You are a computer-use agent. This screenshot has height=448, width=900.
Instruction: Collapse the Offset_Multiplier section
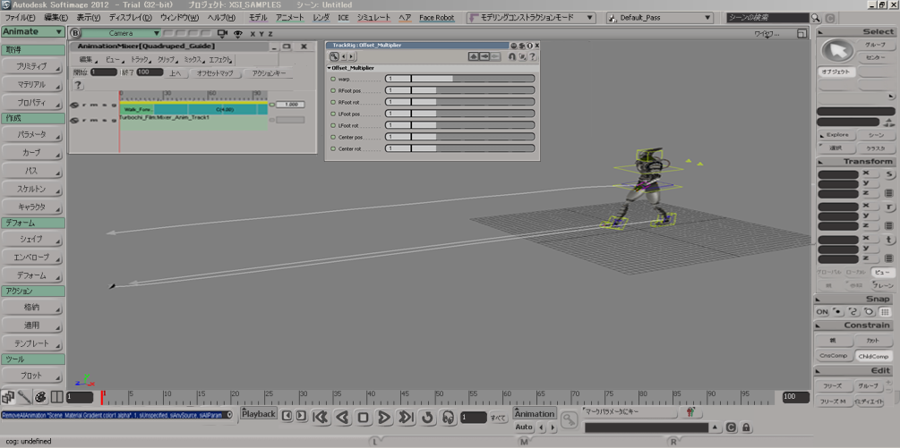329,68
